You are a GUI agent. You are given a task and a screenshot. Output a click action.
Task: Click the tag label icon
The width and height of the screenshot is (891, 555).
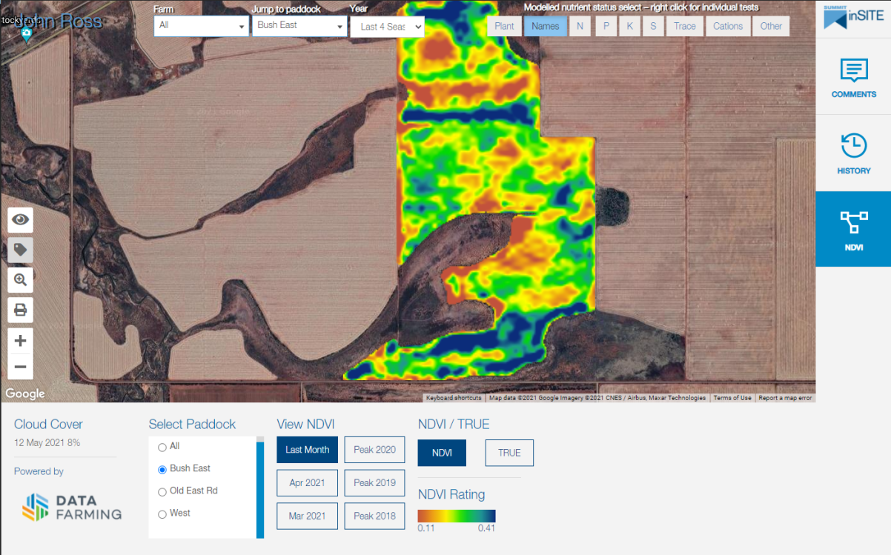(21, 250)
